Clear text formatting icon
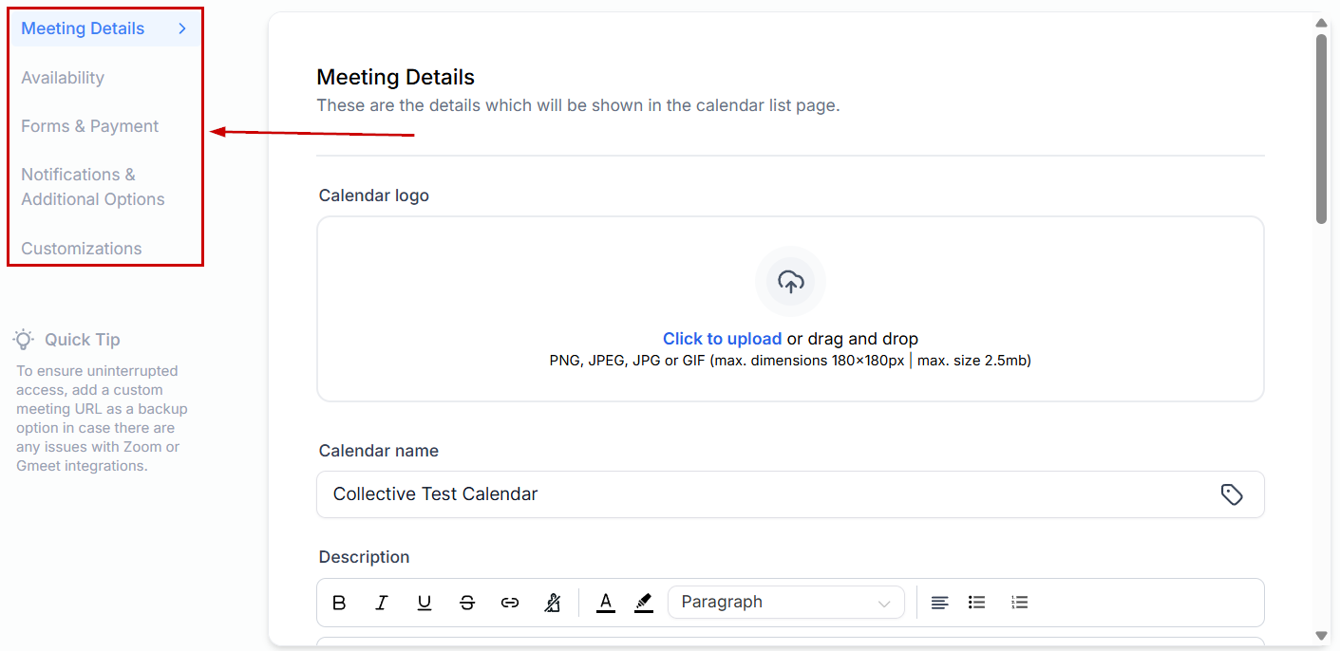 coord(553,603)
